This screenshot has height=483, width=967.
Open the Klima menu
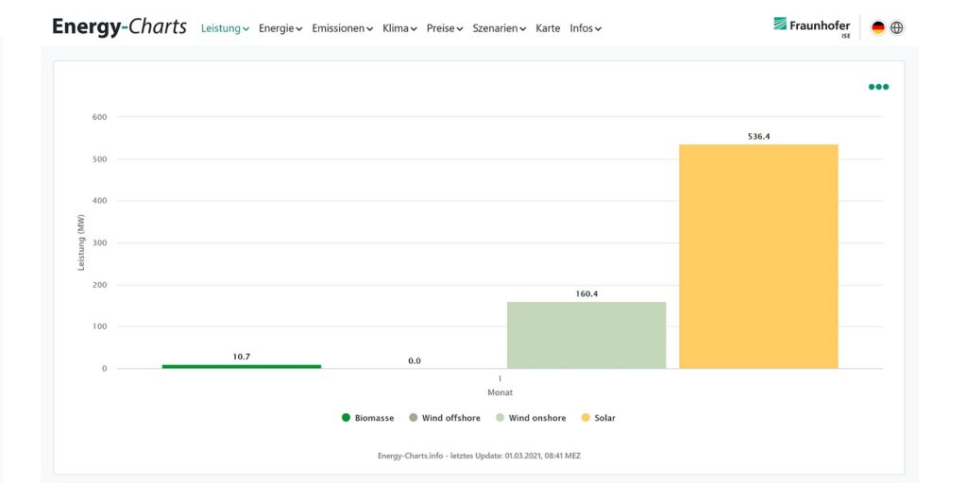click(399, 28)
